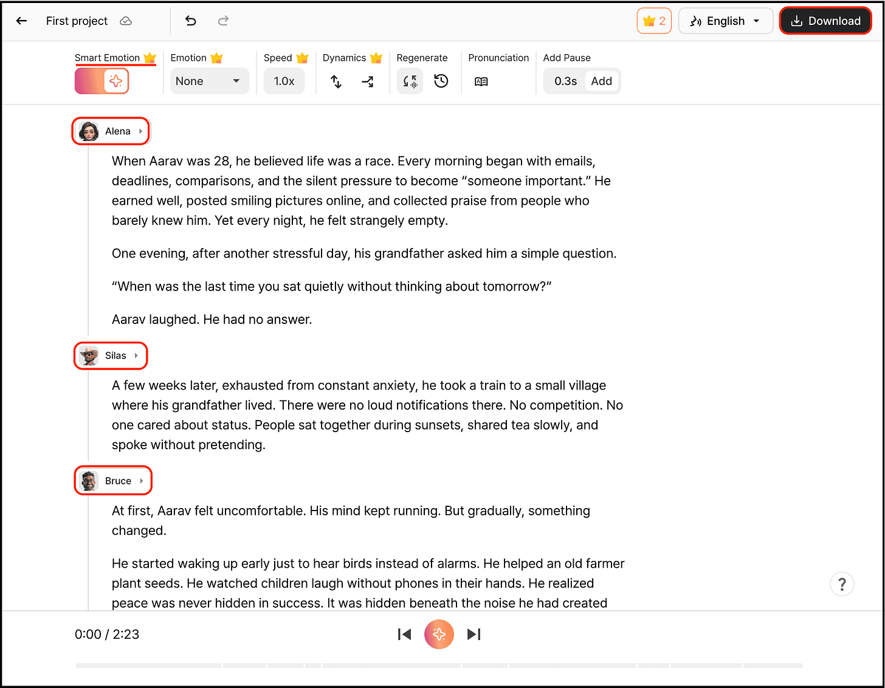Redo the last undone edit
This screenshot has height=688, width=885.
[223, 21]
